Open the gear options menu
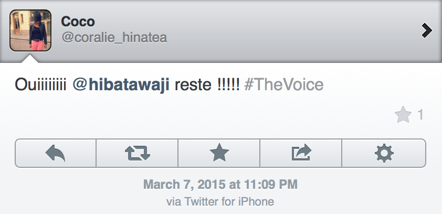 coord(384,153)
